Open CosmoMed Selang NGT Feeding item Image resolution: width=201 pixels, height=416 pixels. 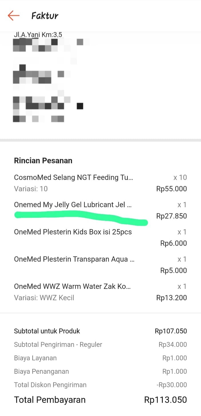pyautogui.click(x=73, y=178)
